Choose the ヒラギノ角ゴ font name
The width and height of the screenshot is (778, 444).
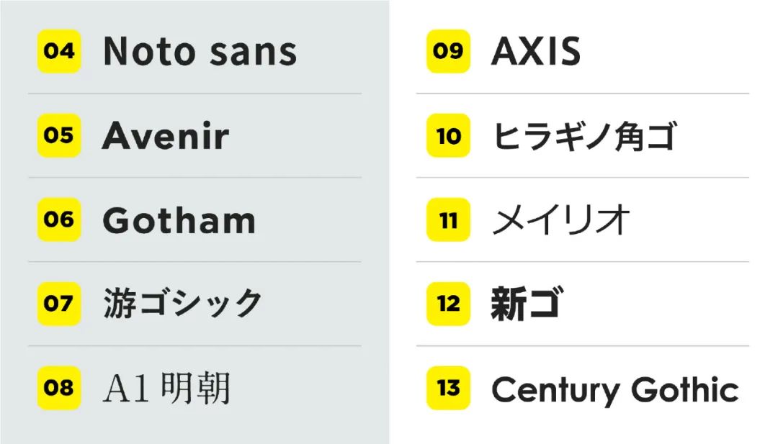point(584,136)
